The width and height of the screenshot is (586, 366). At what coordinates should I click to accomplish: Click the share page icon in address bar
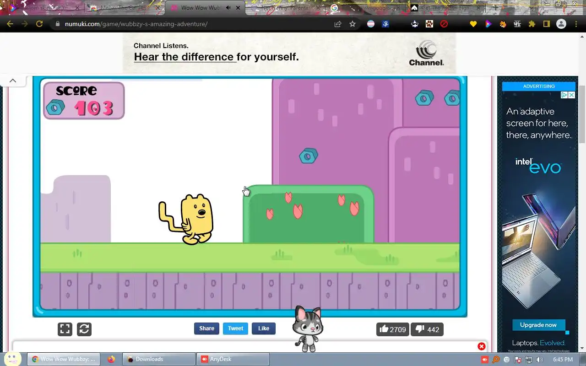(x=338, y=24)
